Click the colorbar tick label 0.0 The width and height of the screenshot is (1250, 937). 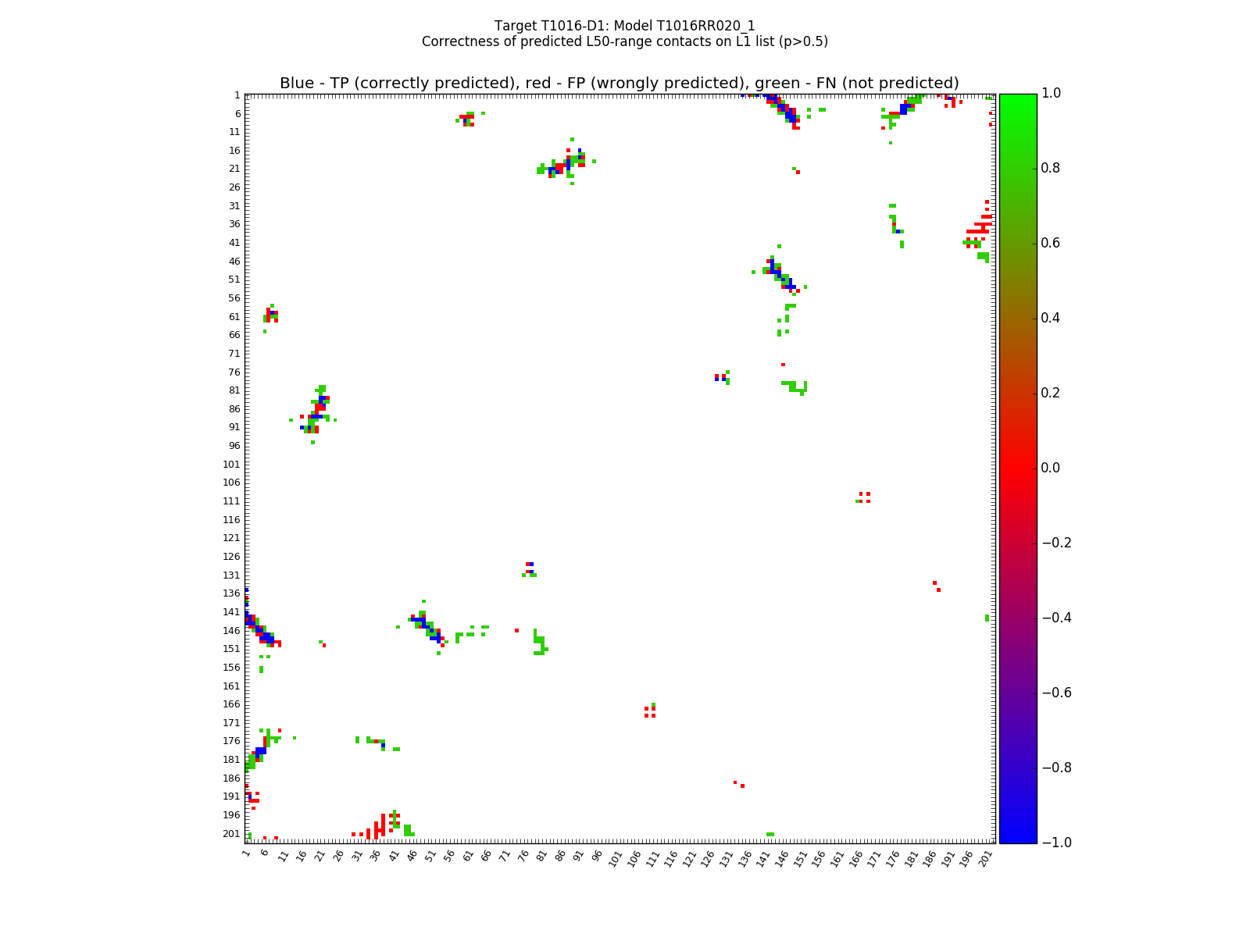click(x=1052, y=468)
